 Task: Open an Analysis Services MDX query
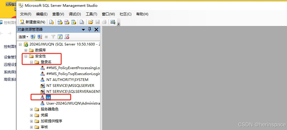pos(60,22)
